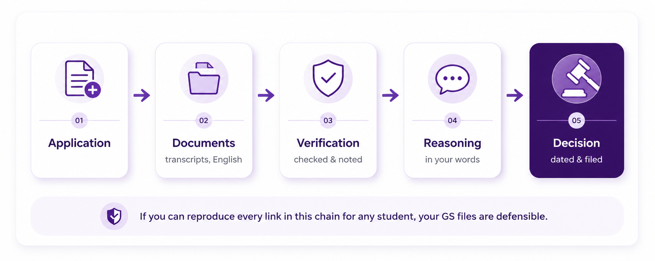Click the Verification shield checkmark icon
The image size is (655, 261).
pyautogui.click(x=328, y=78)
